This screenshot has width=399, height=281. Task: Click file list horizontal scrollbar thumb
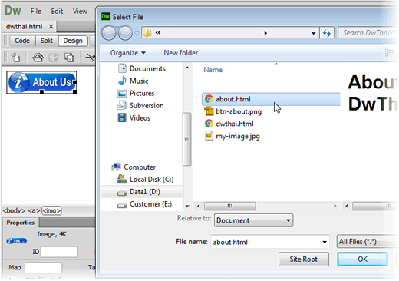click(x=230, y=206)
